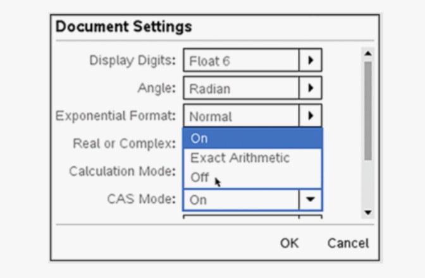Click the scrollbar up arrow
This screenshot has width=425, height=278.
click(x=368, y=53)
